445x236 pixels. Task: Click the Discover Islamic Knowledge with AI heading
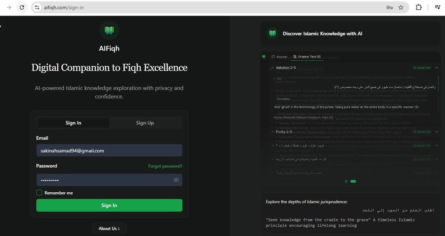[x=322, y=34]
